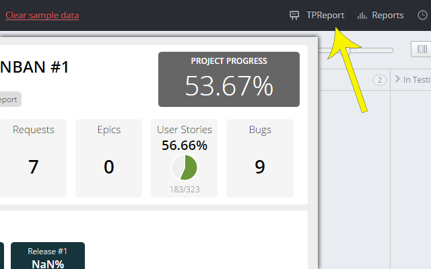431x269 pixels.
Task: Open the Reports menu item
Action: click(388, 15)
